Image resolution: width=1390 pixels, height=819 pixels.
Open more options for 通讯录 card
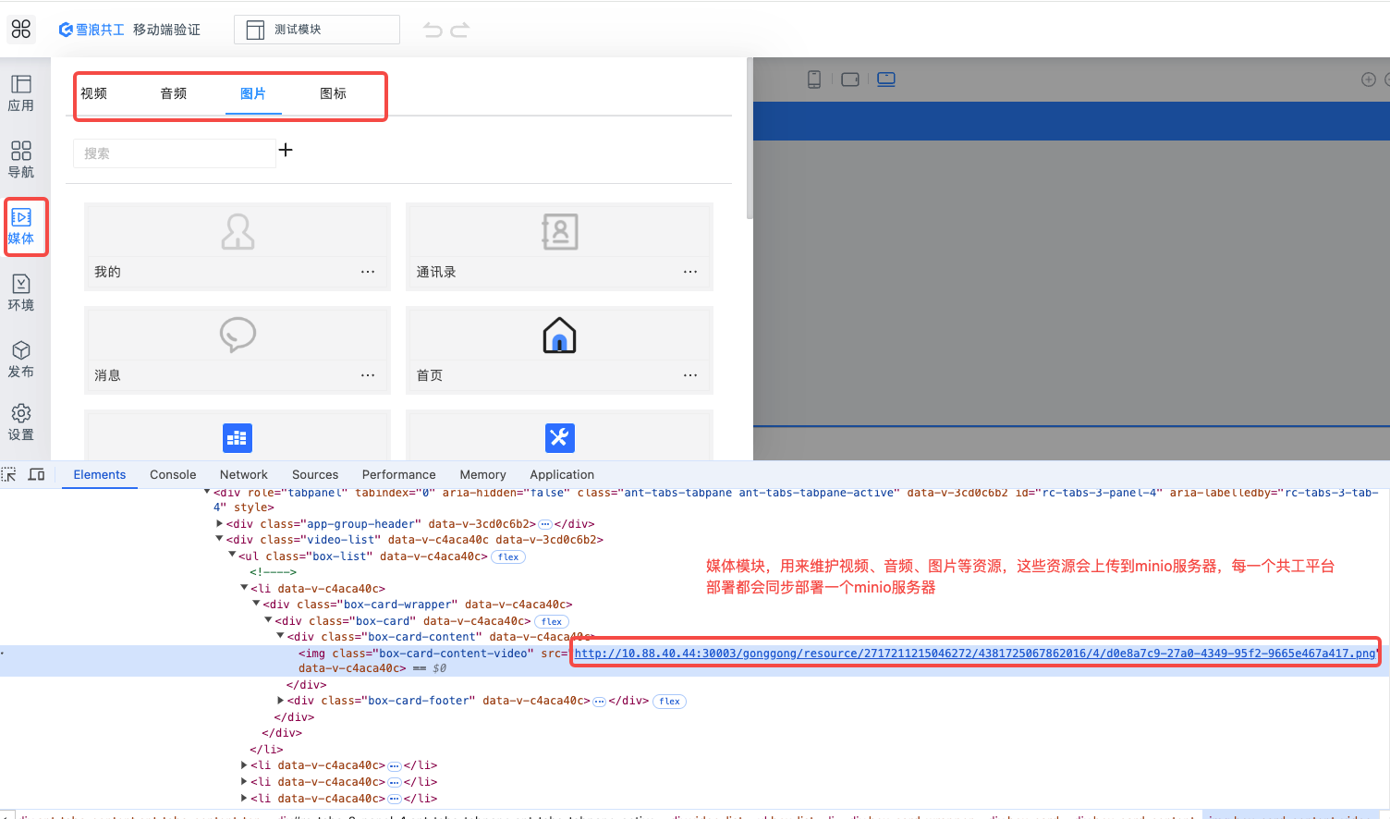[690, 272]
